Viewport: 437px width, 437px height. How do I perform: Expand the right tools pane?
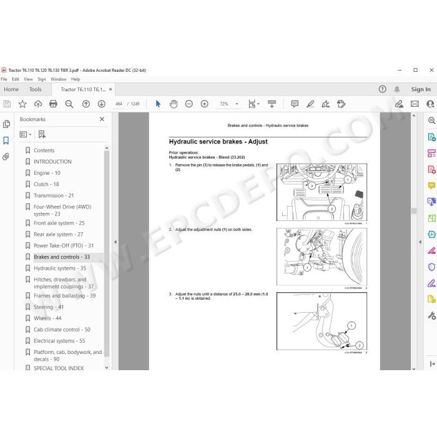(432, 364)
